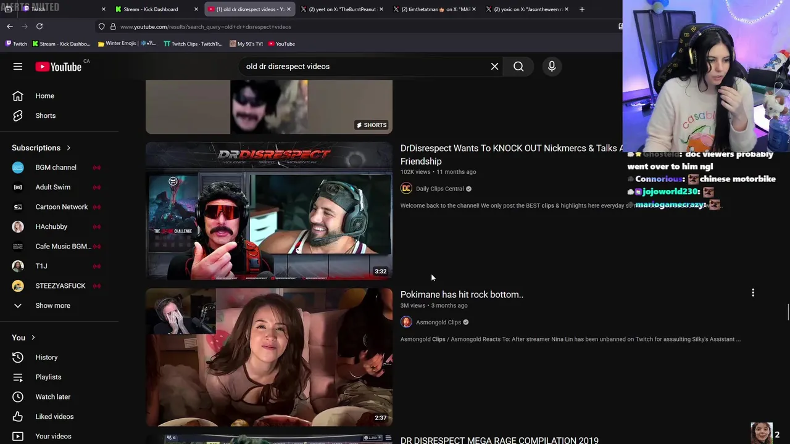Viewport: 790px width, 444px height.
Task: Switch to yeet on X TheBurntPeanut tab
Action: point(342,9)
